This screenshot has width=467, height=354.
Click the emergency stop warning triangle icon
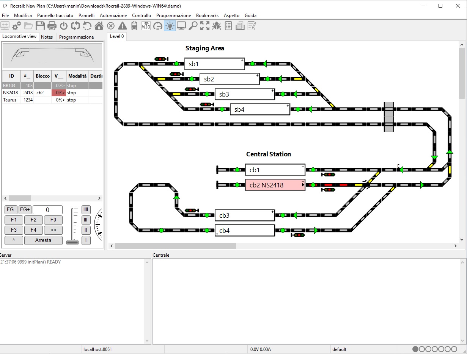click(123, 26)
